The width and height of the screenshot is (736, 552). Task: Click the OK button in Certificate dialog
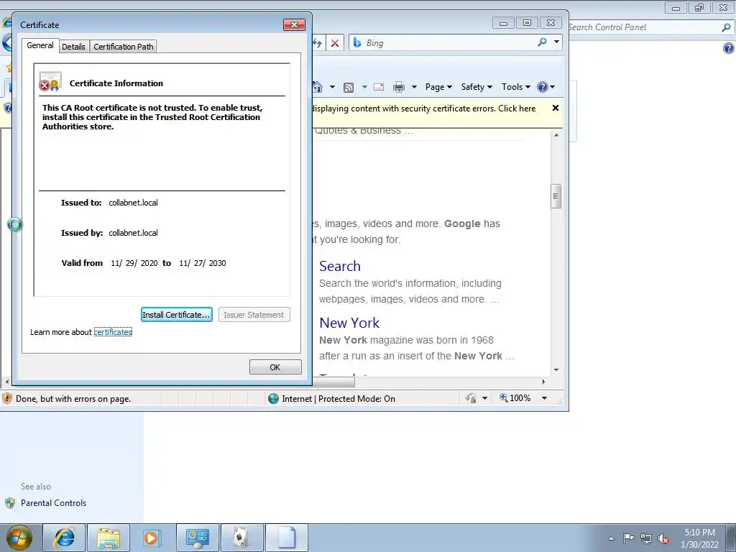click(x=275, y=367)
